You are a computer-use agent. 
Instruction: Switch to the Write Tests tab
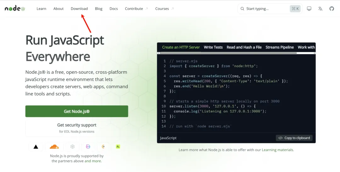click(213, 47)
